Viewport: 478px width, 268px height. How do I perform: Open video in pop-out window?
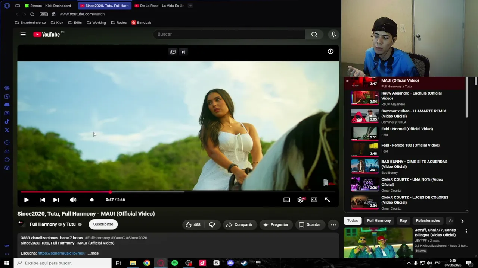(173, 52)
